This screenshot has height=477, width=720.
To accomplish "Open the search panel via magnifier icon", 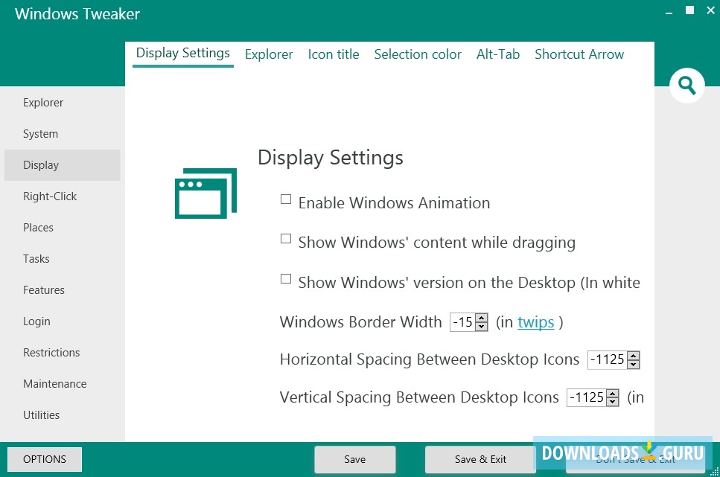I will pyautogui.click(x=686, y=86).
